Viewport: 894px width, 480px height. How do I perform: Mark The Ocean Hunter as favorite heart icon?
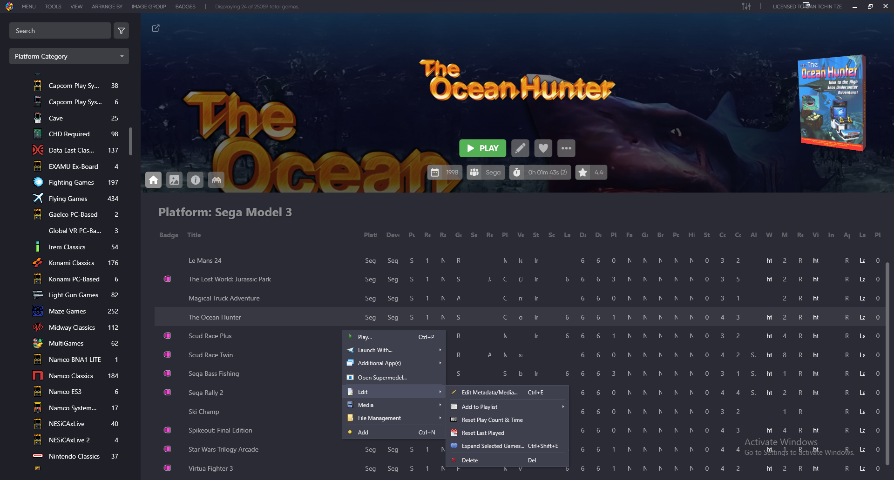click(543, 148)
